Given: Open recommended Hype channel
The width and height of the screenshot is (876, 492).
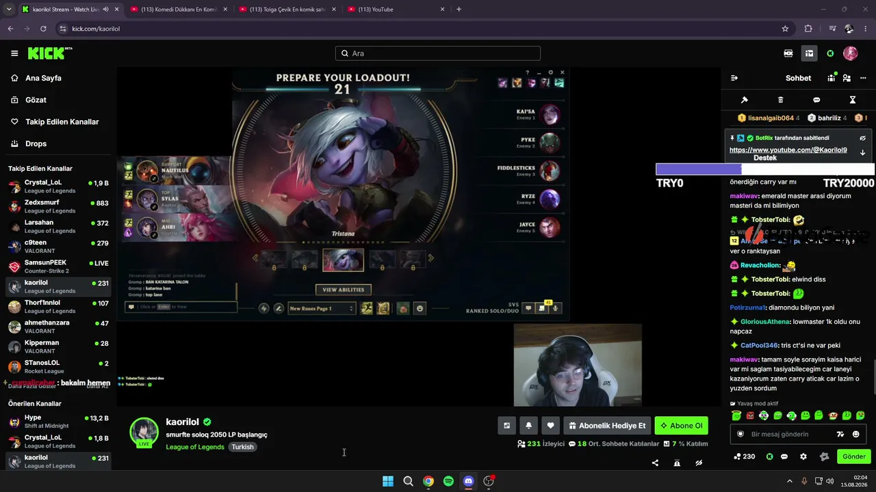Looking at the screenshot, I should [58, 421].
